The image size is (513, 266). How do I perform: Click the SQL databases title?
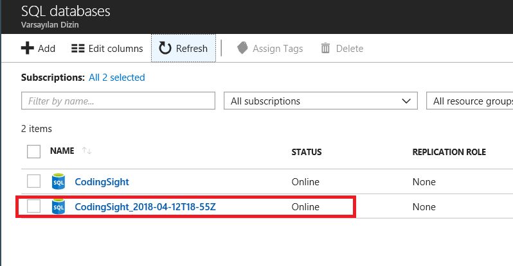tap(66, 11)
